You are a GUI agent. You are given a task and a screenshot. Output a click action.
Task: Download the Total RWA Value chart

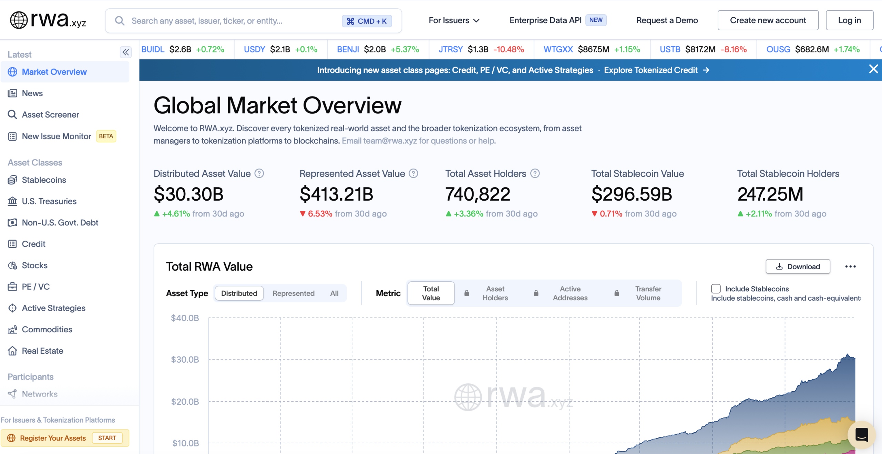pyautogui.click(x=798, y=266)
